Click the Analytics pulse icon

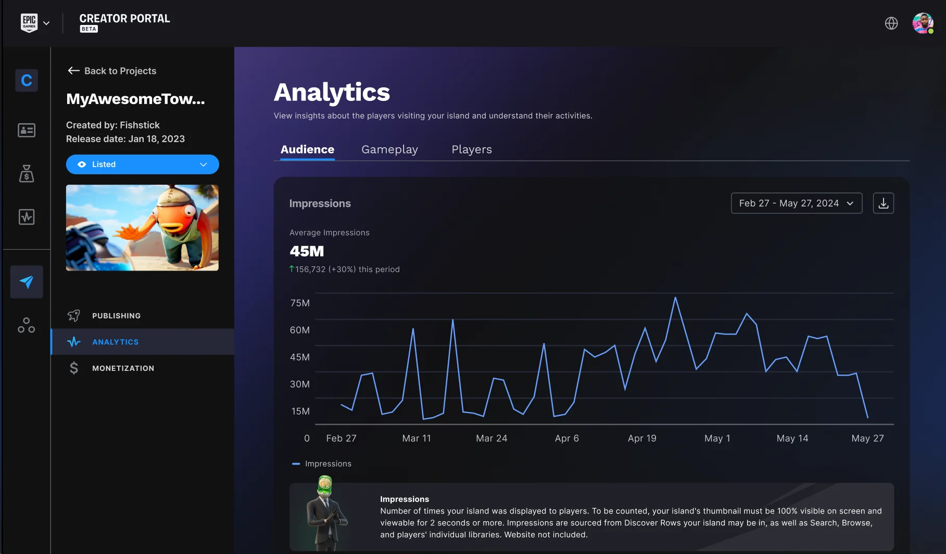pos(74,342)
